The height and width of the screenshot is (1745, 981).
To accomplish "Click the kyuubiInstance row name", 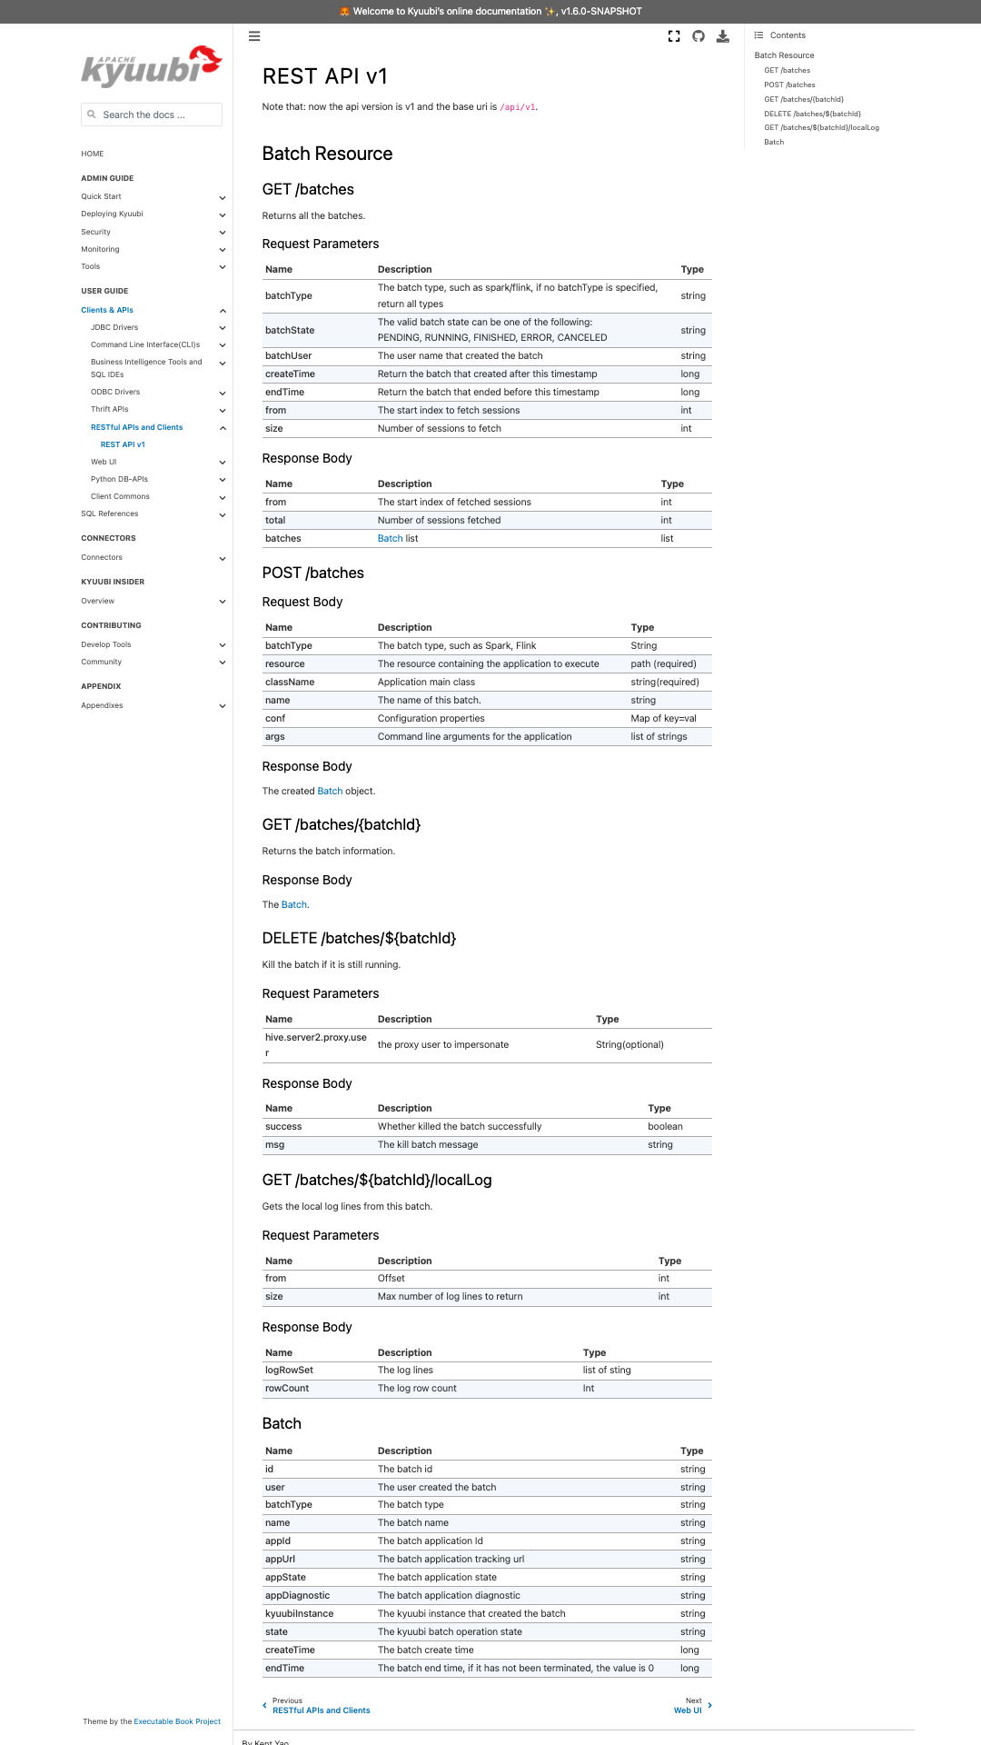I will [x=299, y=1613].
